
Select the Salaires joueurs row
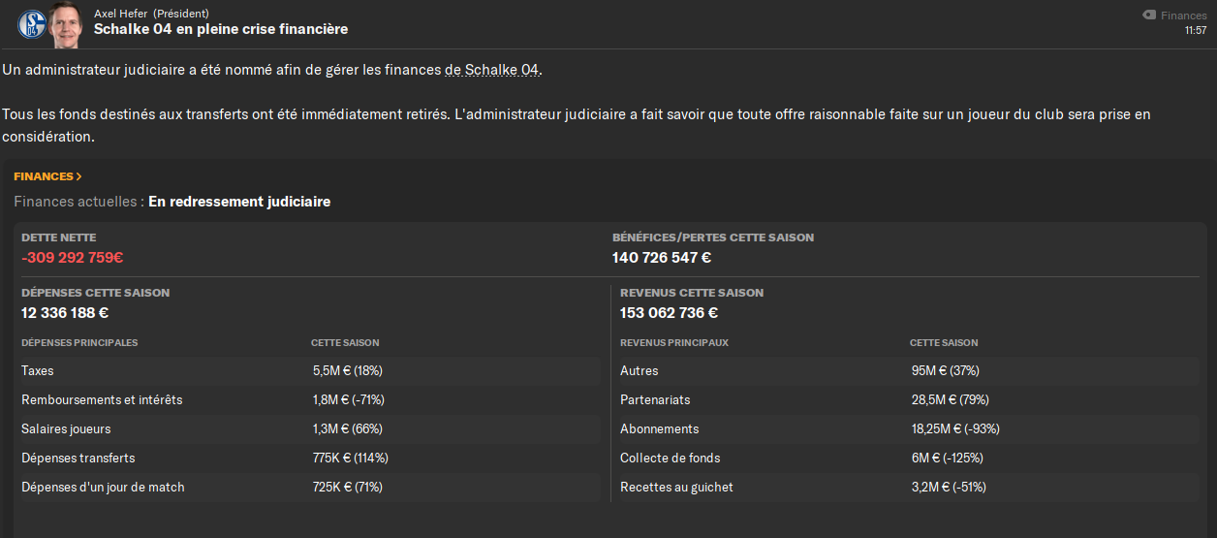309,428
